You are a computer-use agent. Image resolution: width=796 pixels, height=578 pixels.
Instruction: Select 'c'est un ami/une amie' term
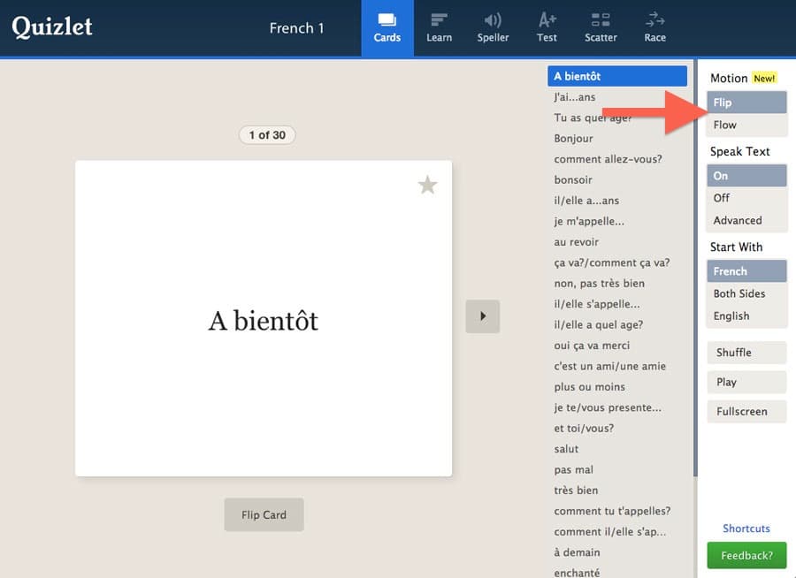[617, 367]
